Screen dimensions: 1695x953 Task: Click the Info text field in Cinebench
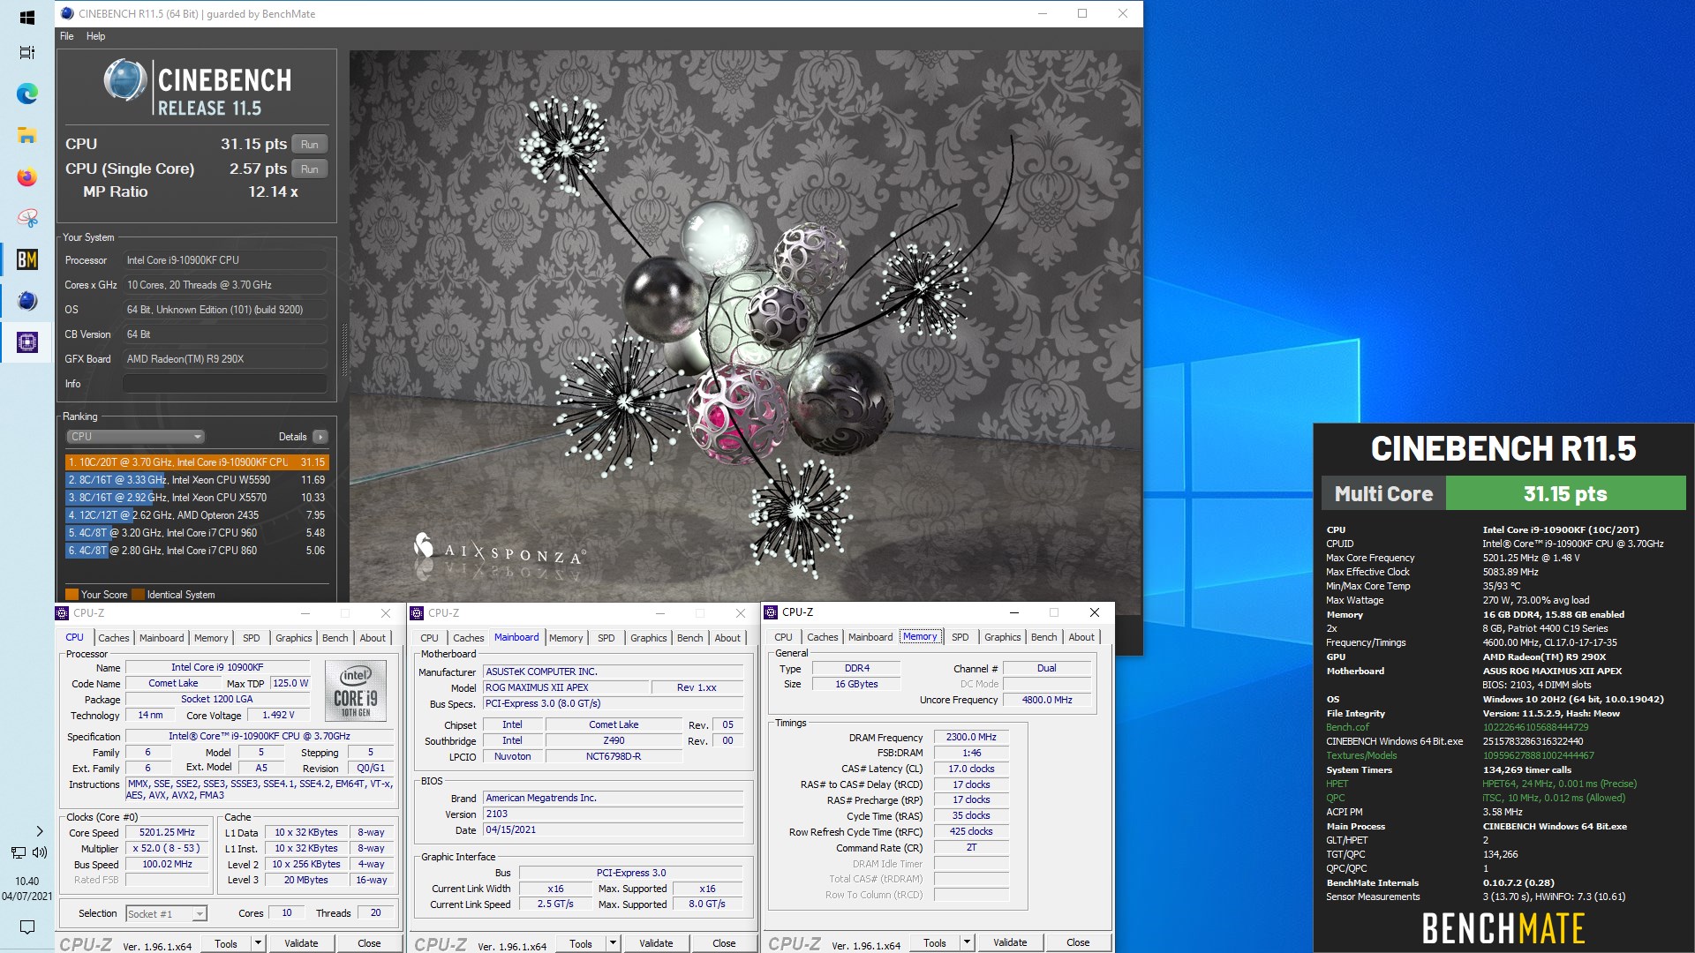point(225,384)
